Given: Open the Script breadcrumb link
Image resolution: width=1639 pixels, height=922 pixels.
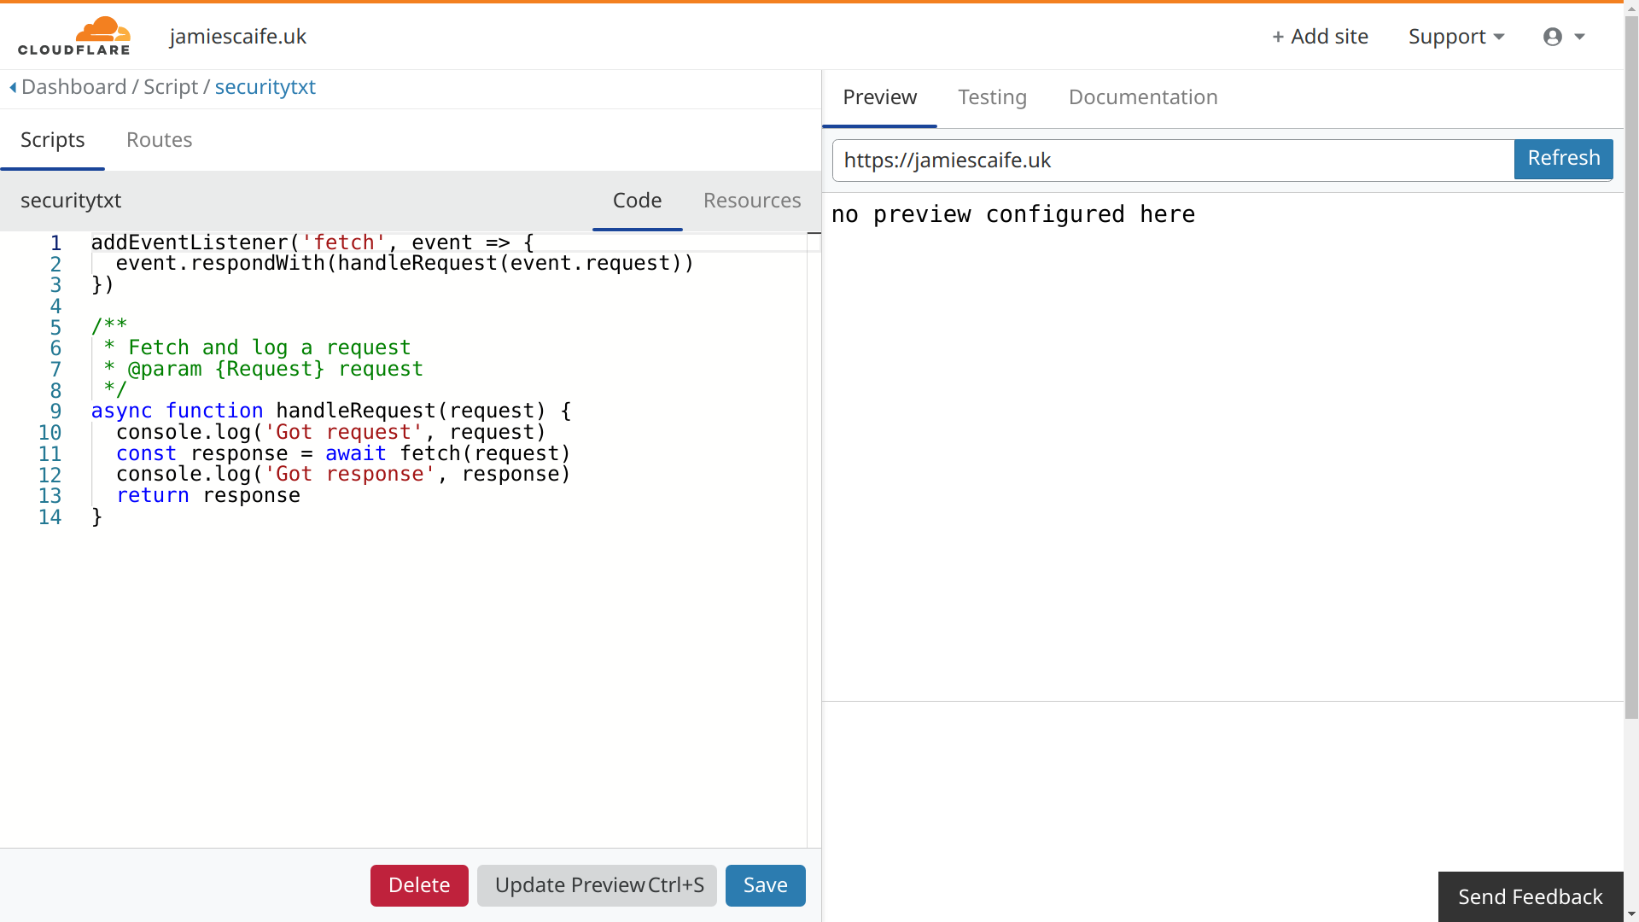Looking at the screenshot, I should [171, 87].
